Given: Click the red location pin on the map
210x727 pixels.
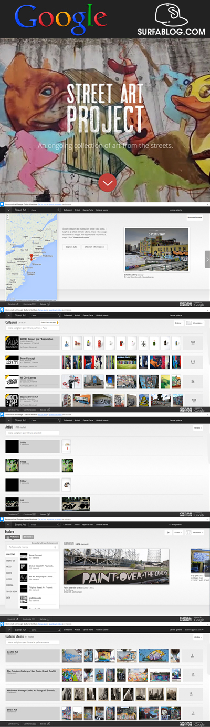Looking at the screenshot, I should [31, 257].
